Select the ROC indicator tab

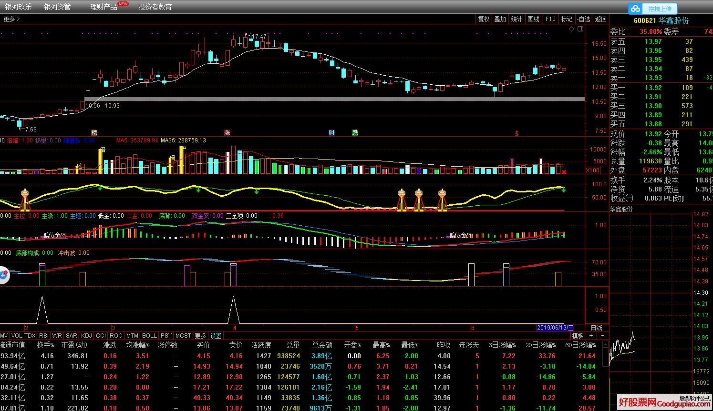(116, 336)
